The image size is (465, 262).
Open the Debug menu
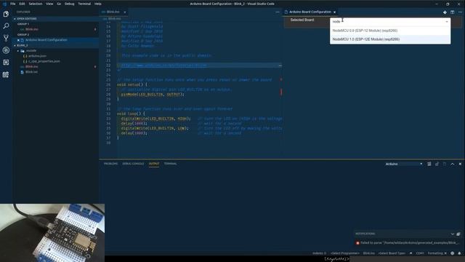coord(70,4)
